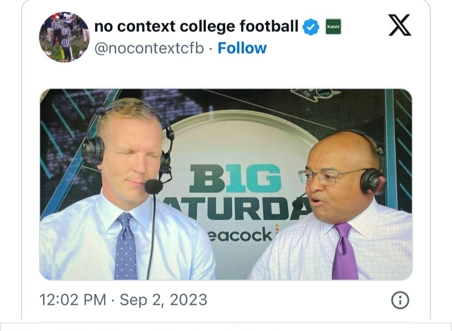Viewport: 452px width, 331px height.
Task: Open the account's profile avatar
Action: (x=64, y=37)
